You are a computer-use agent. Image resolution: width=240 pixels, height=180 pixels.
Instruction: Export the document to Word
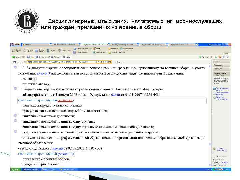[x=43, y=57]
